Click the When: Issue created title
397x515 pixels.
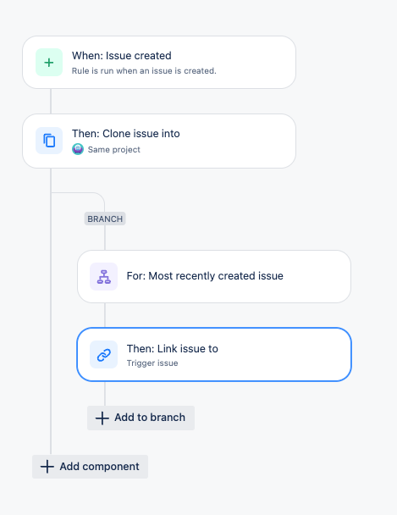point(121,56)
